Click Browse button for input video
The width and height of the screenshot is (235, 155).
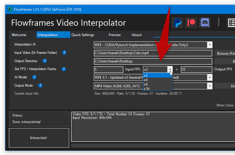click(x=225, y=53)
